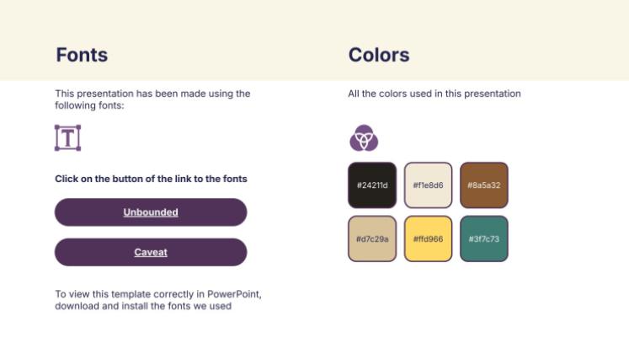Screen dimensions: 629x354
Task: Click the text box T icon
Action: pos(68,137)
